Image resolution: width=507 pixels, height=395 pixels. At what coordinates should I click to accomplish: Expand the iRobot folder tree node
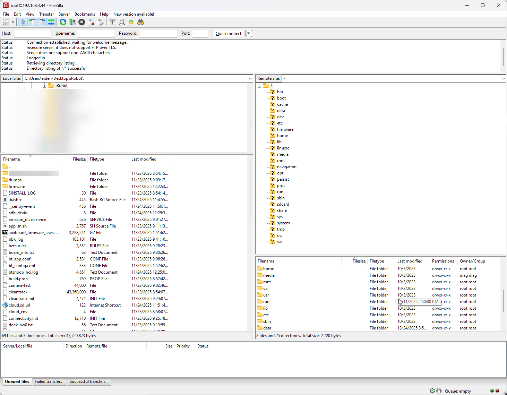[44, 86]
